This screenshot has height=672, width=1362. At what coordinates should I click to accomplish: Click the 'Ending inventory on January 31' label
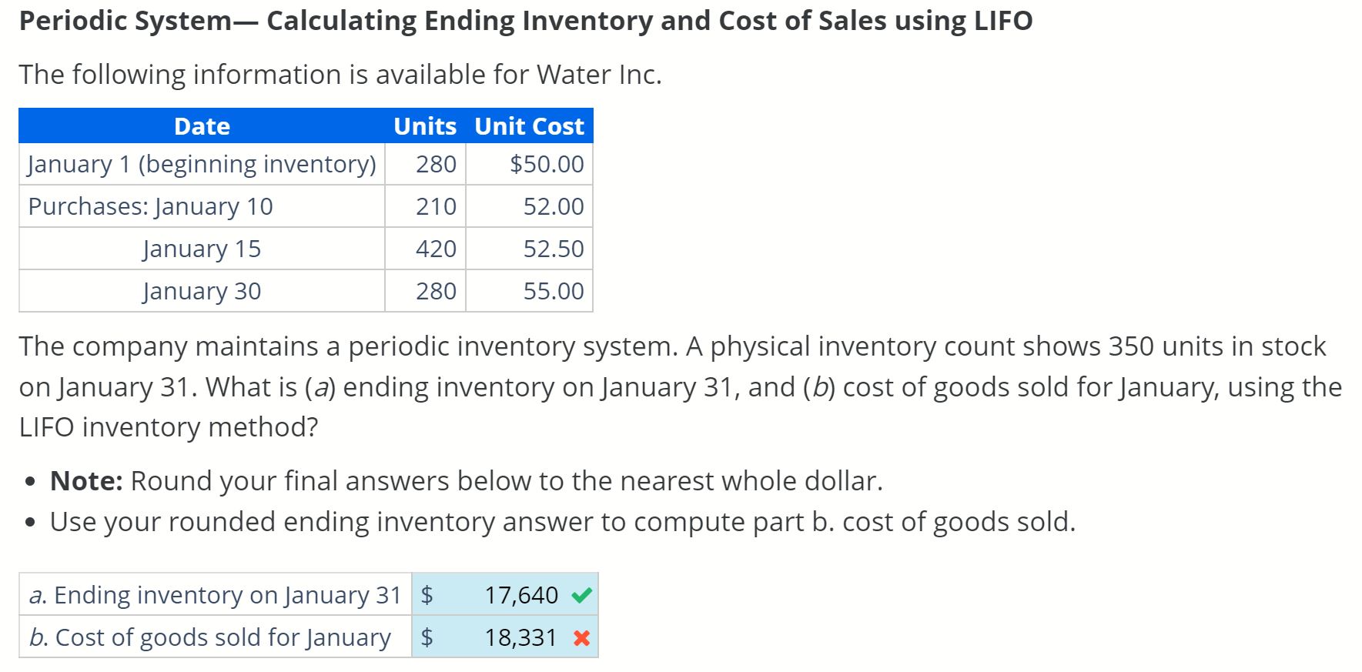[x=215, y=595]
